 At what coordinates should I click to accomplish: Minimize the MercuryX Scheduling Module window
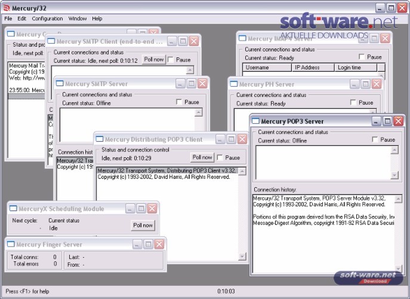tap(130, 209)
